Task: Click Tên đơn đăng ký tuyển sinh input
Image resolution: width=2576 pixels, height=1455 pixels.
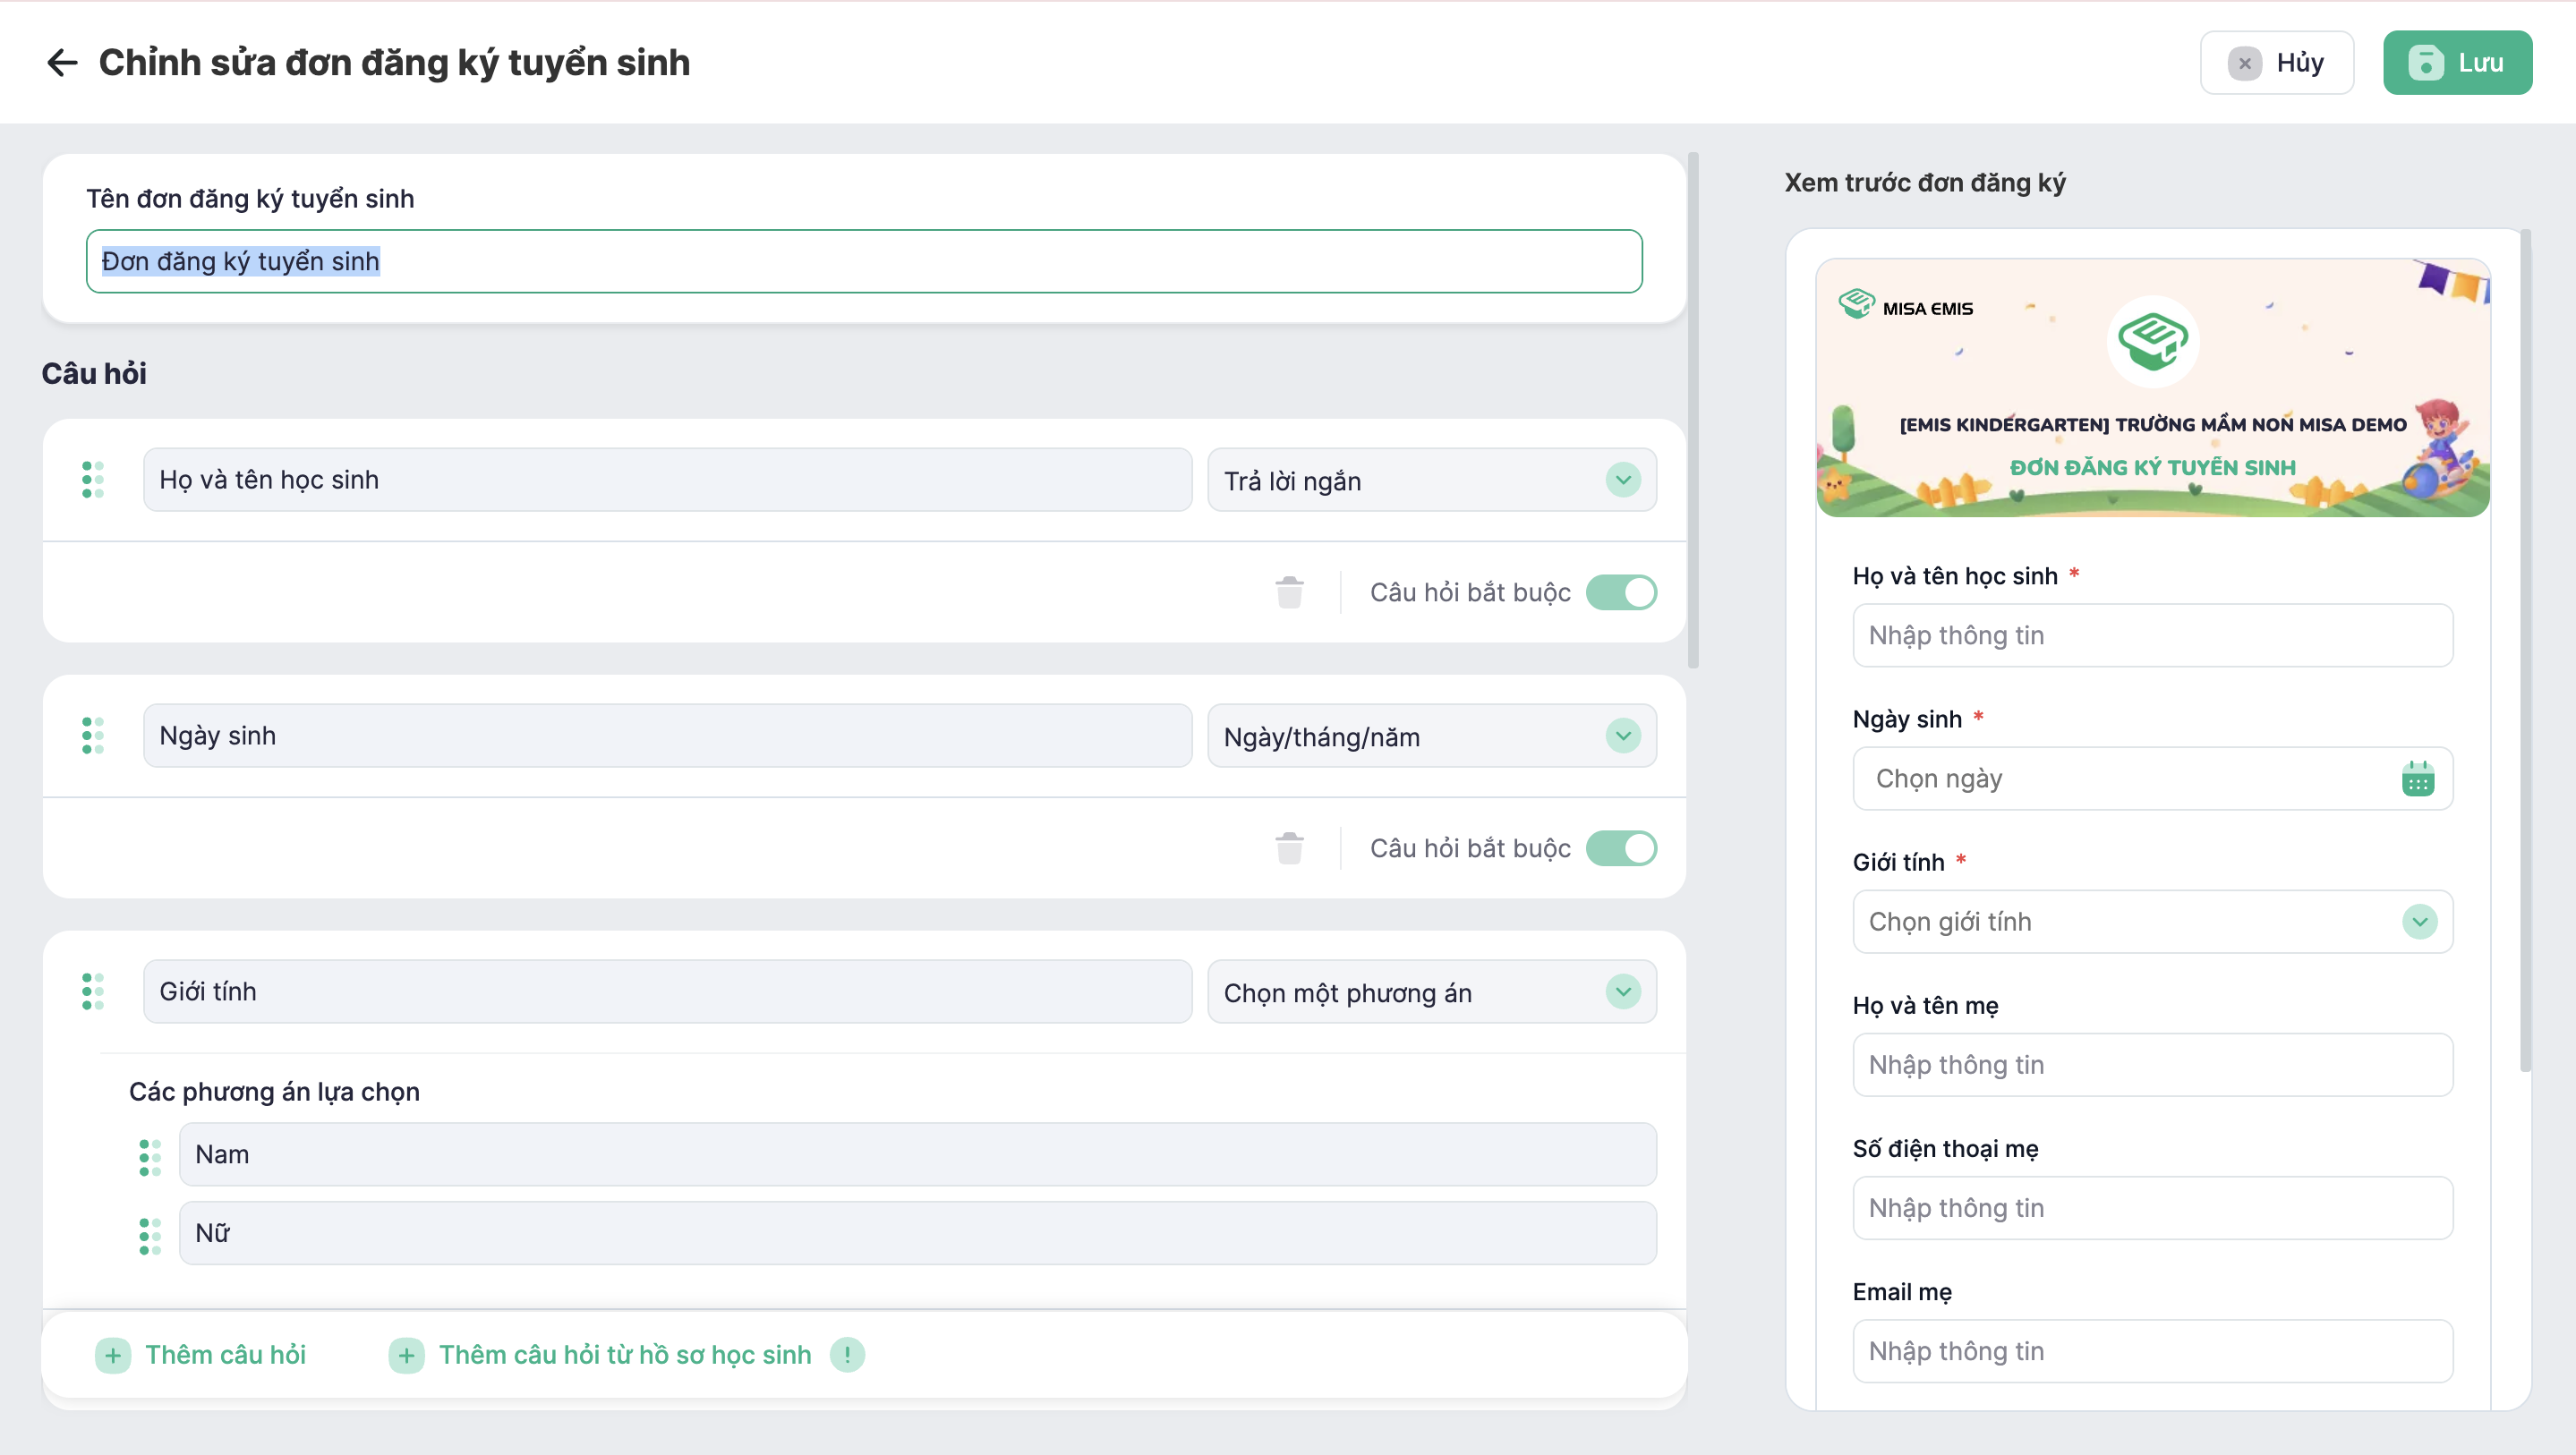Action: (863, 261)
